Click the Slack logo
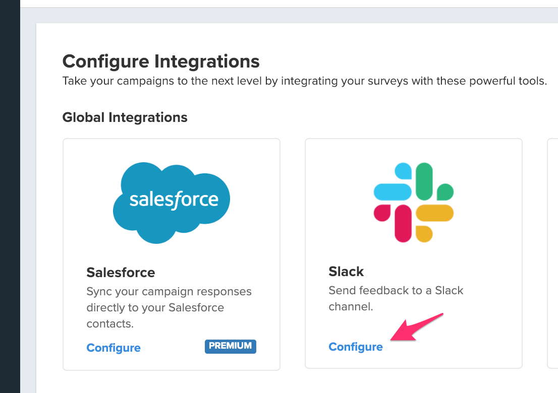The image size is (558, 393). click(413, 202)
